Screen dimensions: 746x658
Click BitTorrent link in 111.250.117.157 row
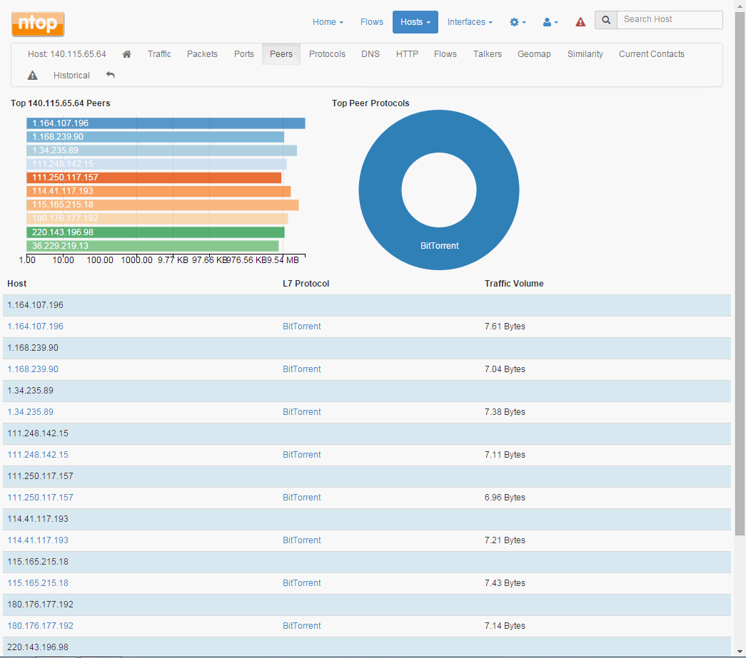point(302,498)
